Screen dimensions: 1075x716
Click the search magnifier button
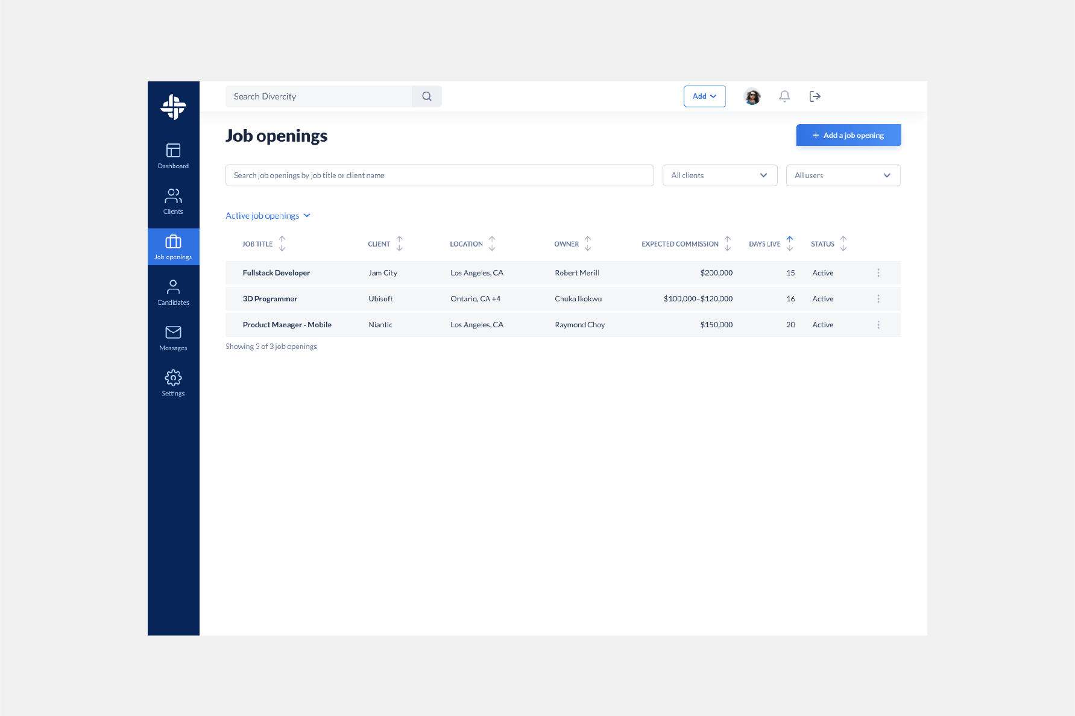427,96
